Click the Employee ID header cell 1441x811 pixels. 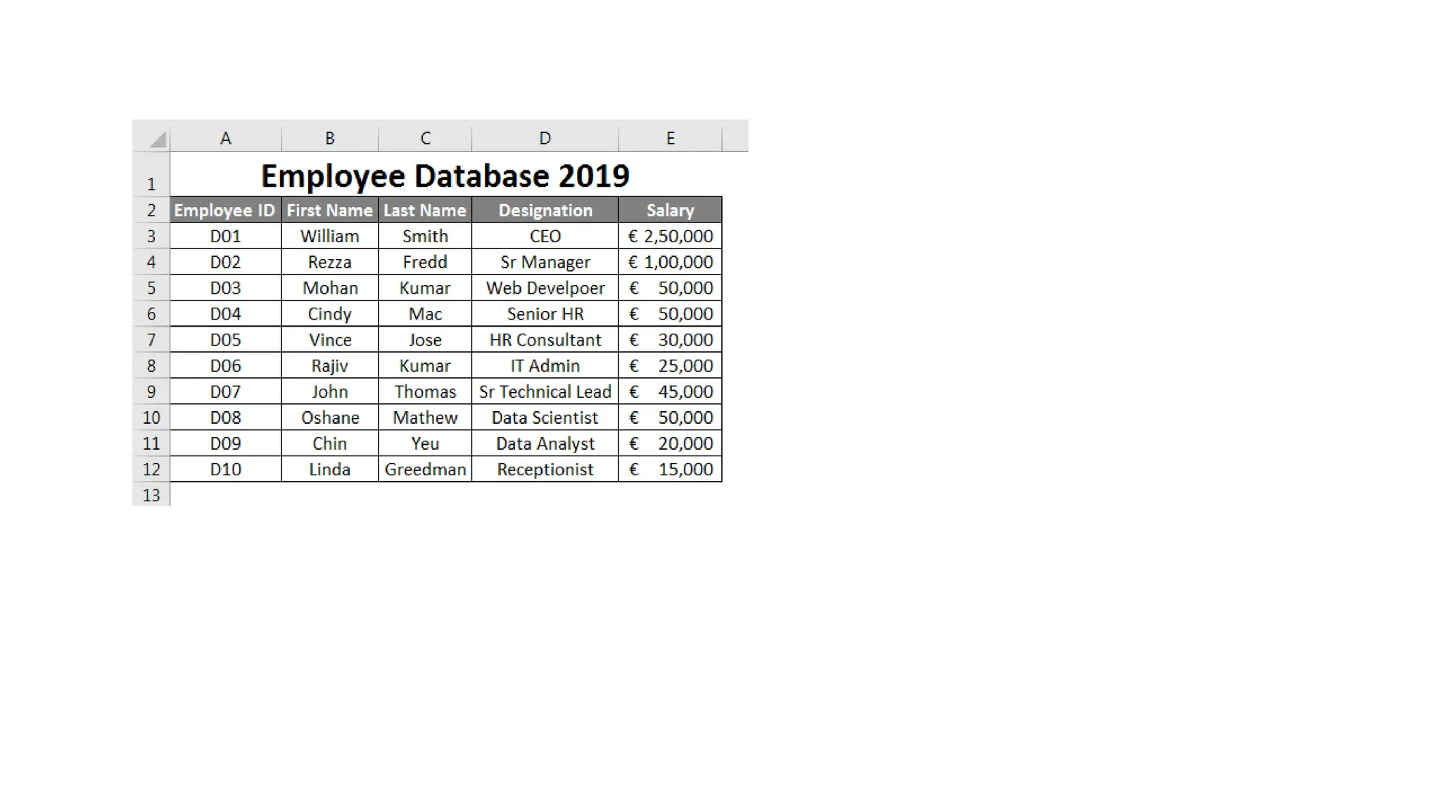(x=226, y=210)
